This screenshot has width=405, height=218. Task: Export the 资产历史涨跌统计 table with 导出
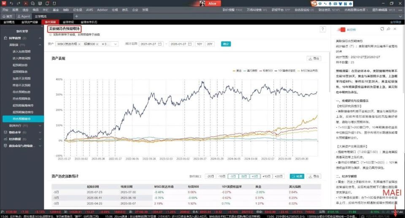coord(314,176)
